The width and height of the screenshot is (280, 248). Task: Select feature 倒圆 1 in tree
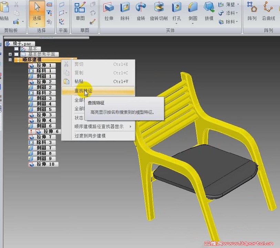coord(42,76)
